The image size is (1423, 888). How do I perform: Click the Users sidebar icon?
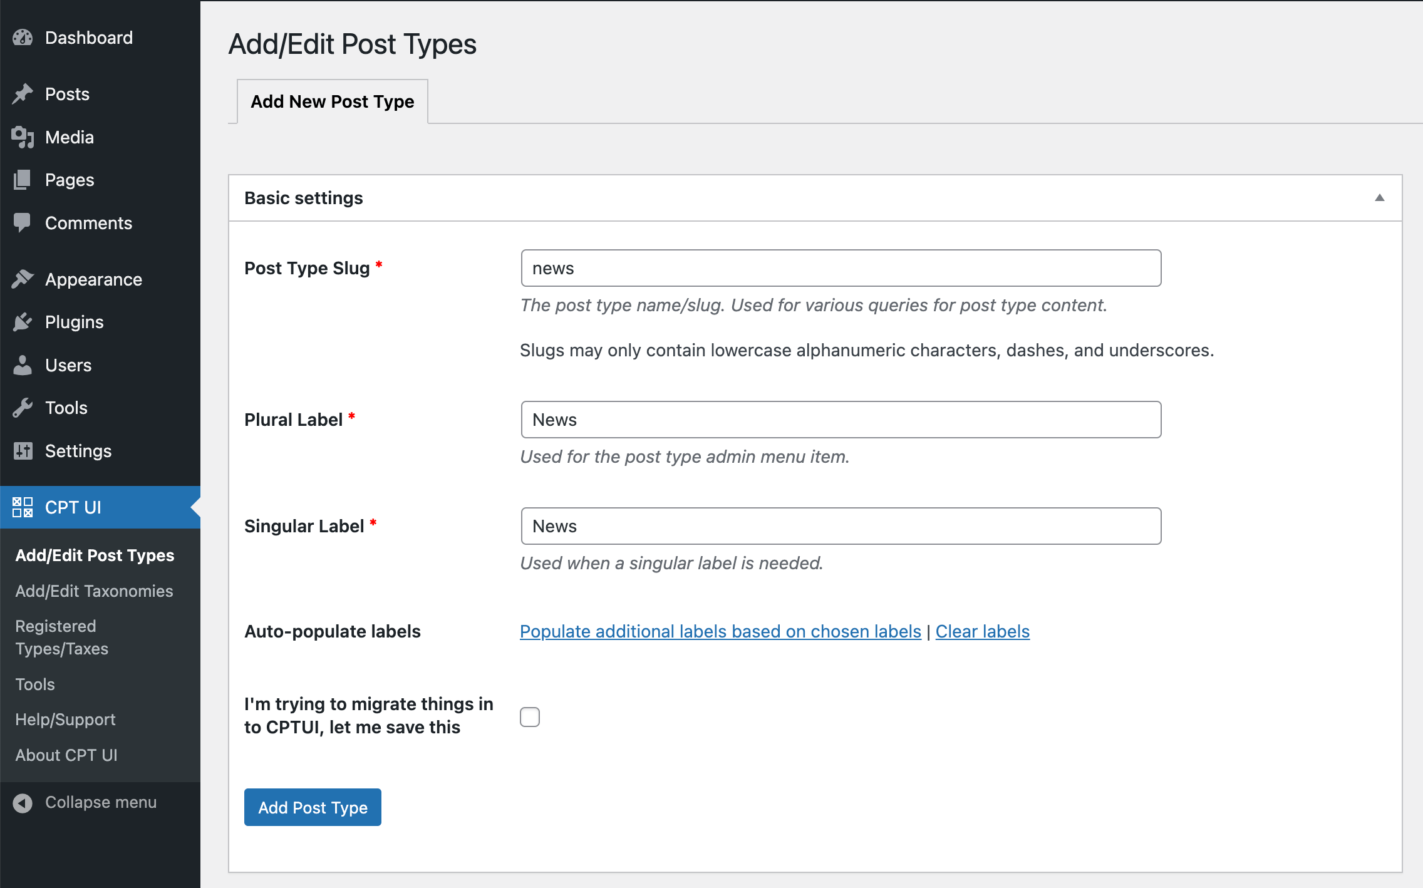(x=23, y=364)
